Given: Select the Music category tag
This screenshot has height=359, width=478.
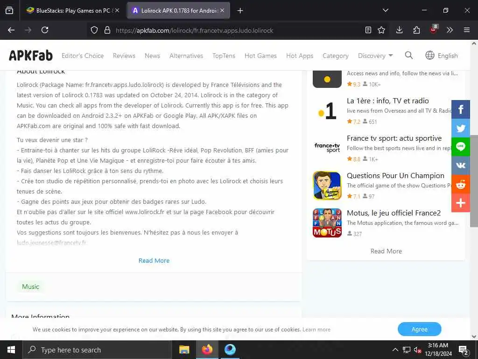Looking at the screenshot, I should [30, 287].
